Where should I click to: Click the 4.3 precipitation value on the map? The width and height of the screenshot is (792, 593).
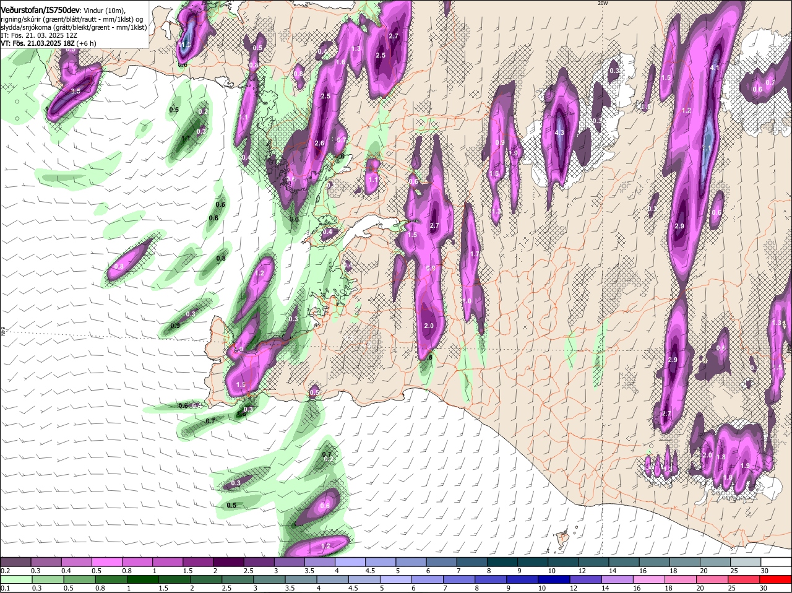point(560,132)
